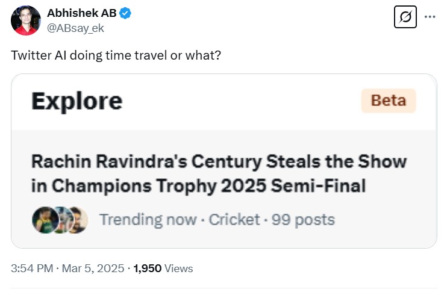
Task: Select the Cricket category label
Action: point(234,220)
